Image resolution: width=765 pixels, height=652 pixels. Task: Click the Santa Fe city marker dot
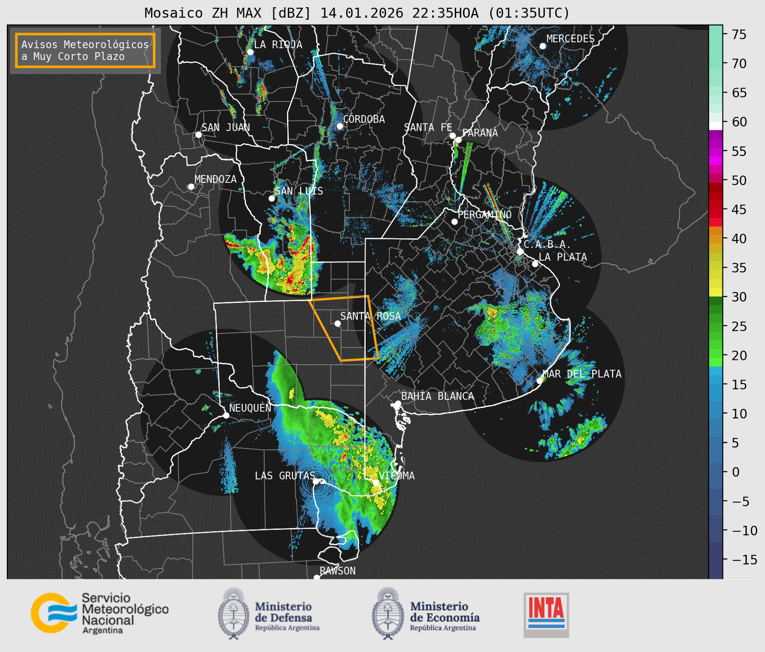pyautogui.click(x=453, y=136)
